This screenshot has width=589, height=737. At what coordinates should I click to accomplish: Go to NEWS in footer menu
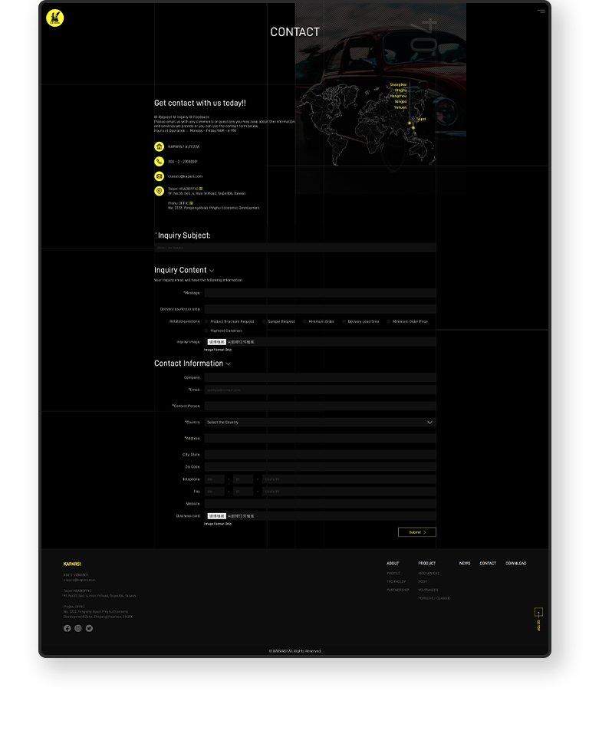(465, 563)
